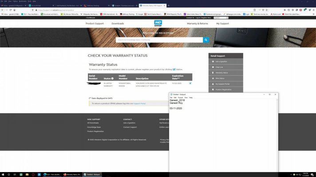
Task: Click the browser address bar URL
Action: click(x=141, y=10)
